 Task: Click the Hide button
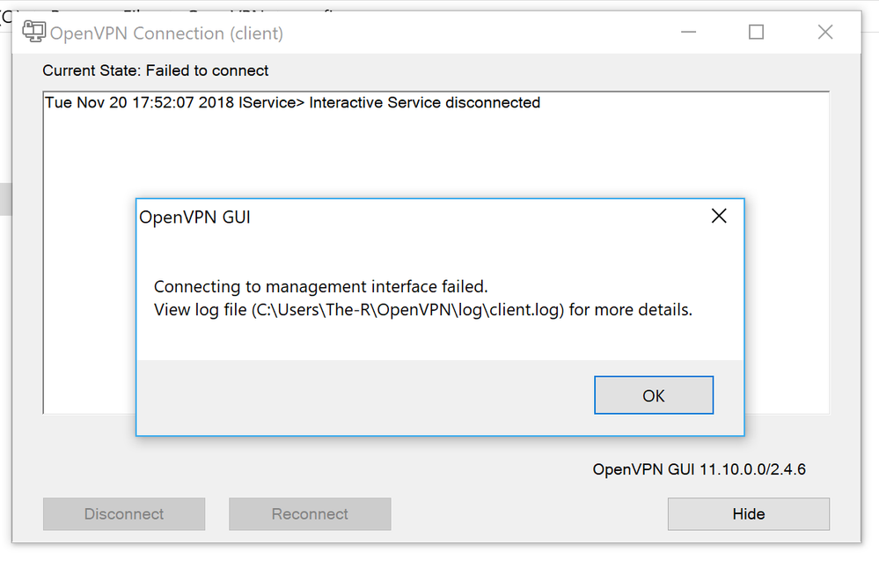(x=749, y=514)
